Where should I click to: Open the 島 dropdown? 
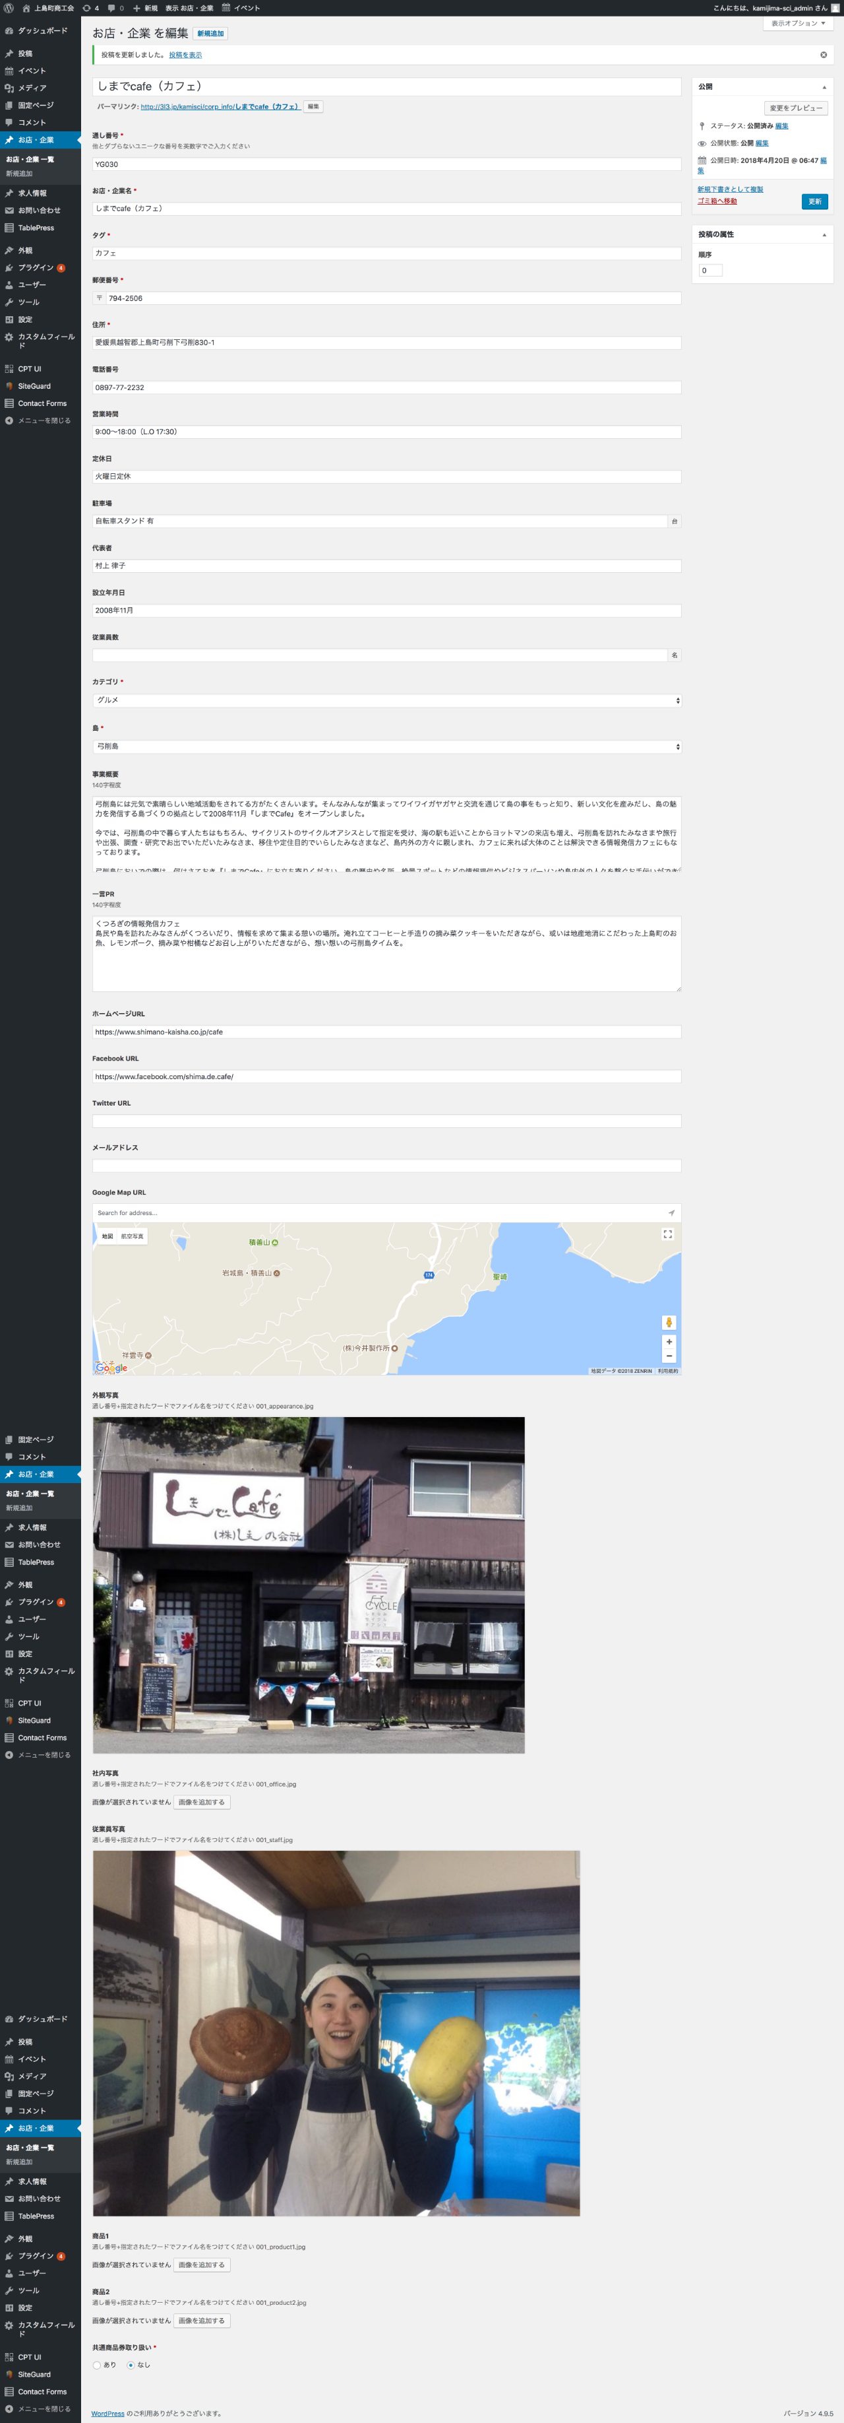(385, 747)
